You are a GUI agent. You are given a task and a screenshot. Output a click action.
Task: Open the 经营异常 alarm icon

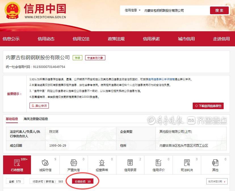click(x=102, y=163)
